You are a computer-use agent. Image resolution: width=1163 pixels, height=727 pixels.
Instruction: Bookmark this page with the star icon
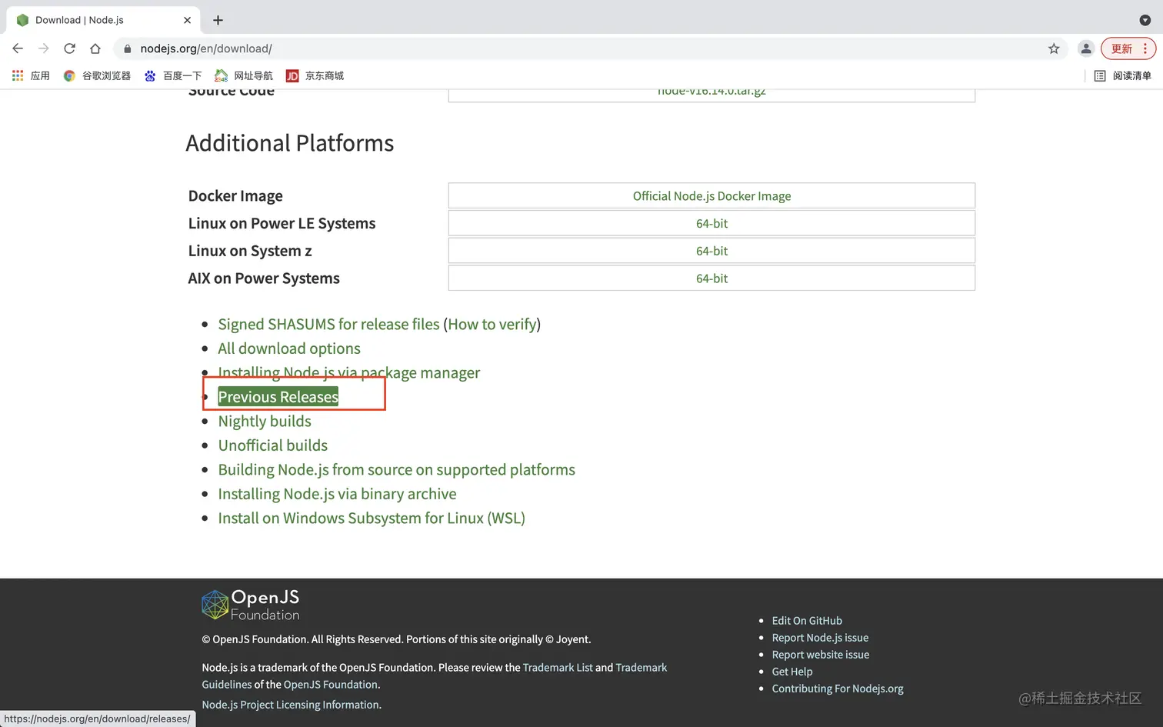pyautogui.click(x=1054, y=48)
